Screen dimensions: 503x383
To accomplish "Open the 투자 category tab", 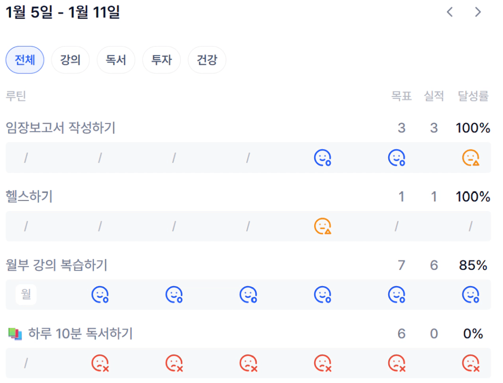I will click(x=161, y=60).
